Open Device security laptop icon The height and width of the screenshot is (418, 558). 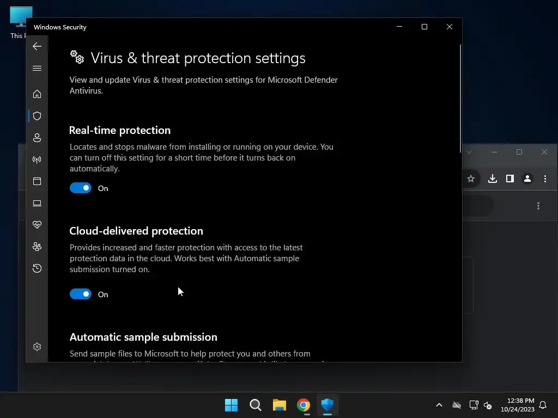[37, 203]
